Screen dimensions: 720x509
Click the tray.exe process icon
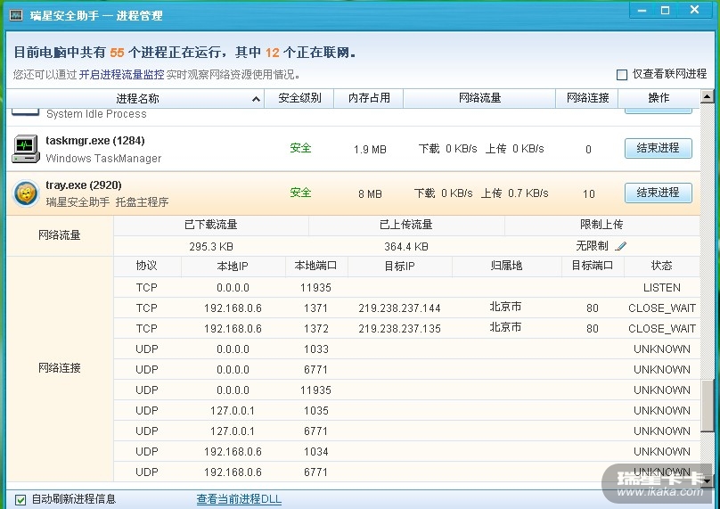tap(25, 193)
